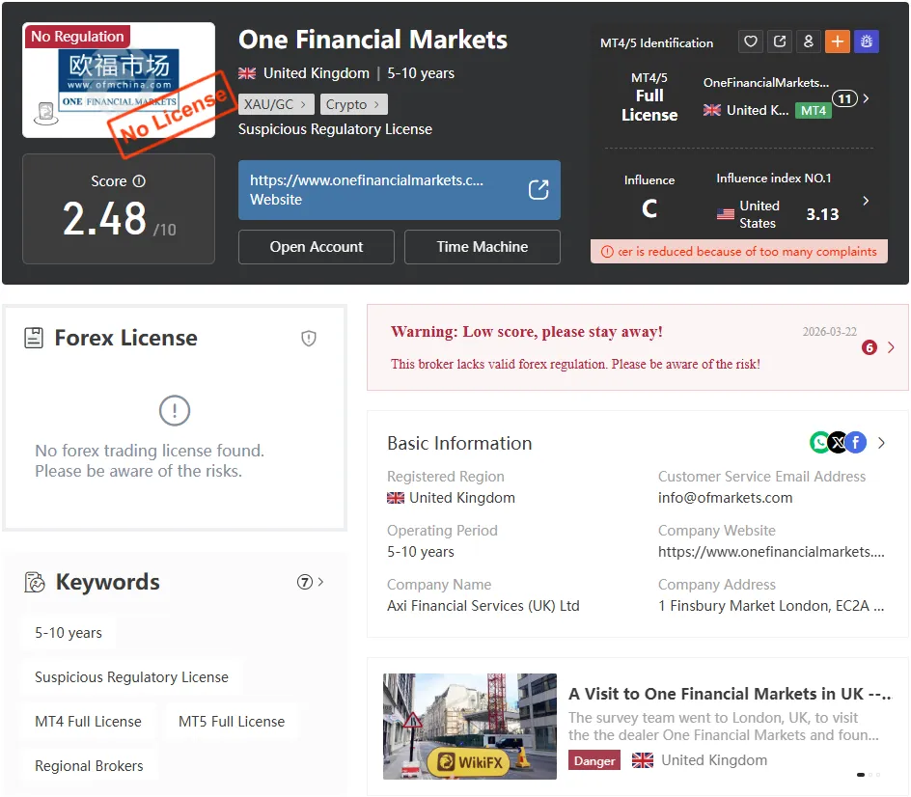Click the Score info circle icon
The image size is (911, 797).
tap(139, 181)
